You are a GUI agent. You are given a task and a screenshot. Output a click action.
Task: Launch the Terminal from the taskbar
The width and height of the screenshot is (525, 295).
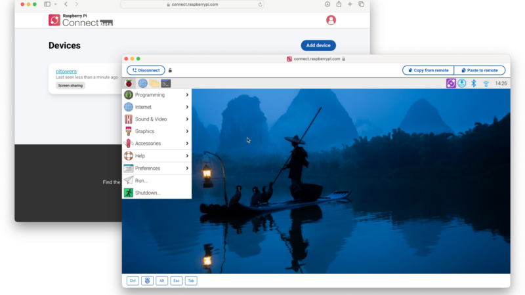click(x=166, y=83)
